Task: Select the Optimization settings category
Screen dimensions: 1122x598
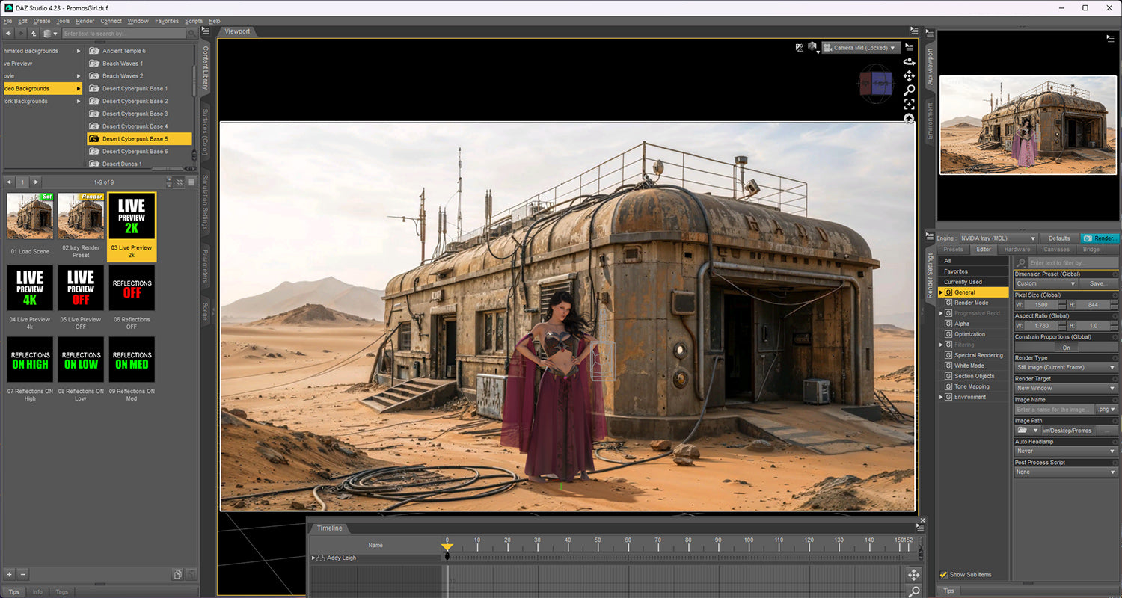Action: 969,334
